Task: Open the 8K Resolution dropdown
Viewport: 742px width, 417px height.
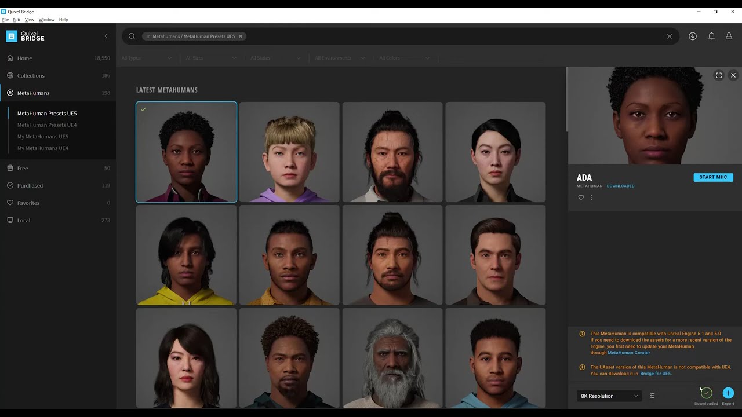Action: 609,396
